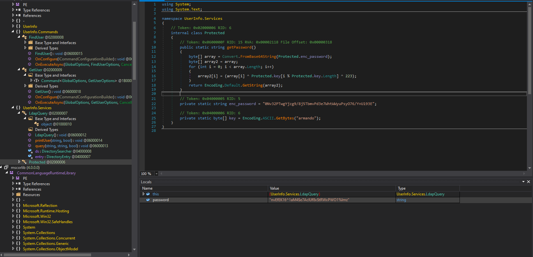
Task: Click the FindUser() : void method icon
Action: (30, 53)
